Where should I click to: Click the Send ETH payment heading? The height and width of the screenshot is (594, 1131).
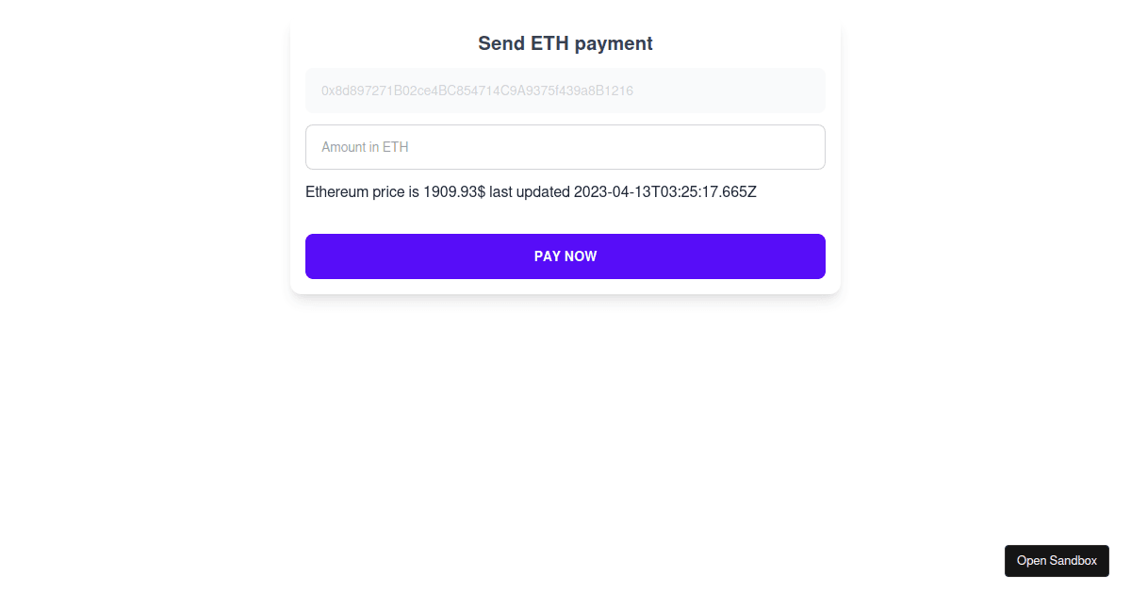point(565,42)
